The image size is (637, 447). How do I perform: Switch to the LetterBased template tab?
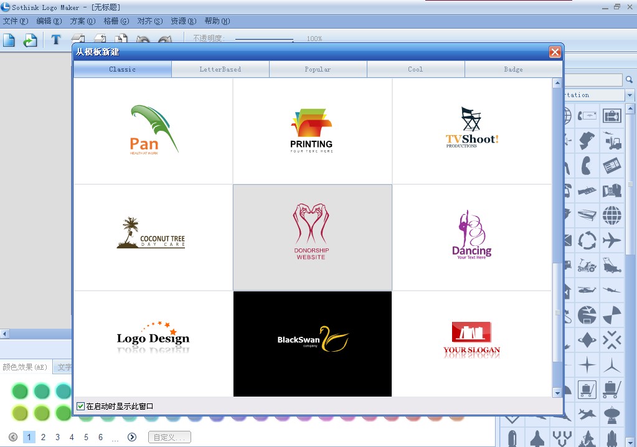[220, 70]
